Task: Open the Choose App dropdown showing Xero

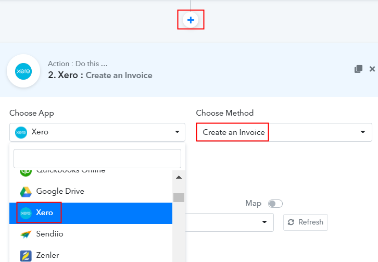Action: click(x=97, y=132)
